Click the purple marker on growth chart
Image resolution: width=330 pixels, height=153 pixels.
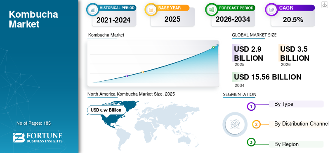coord(127,76)
